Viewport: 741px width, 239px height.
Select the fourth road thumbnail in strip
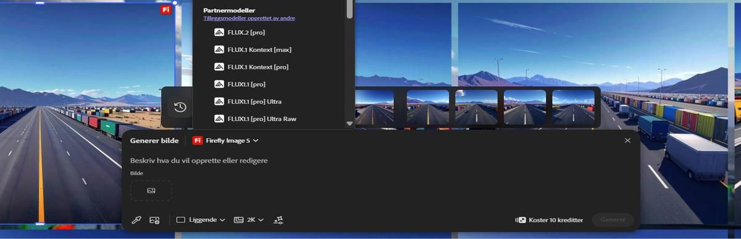click(x=525, y=107)
